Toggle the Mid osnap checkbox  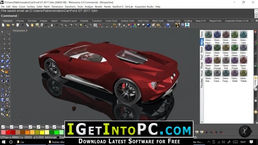tap(30, 127)
